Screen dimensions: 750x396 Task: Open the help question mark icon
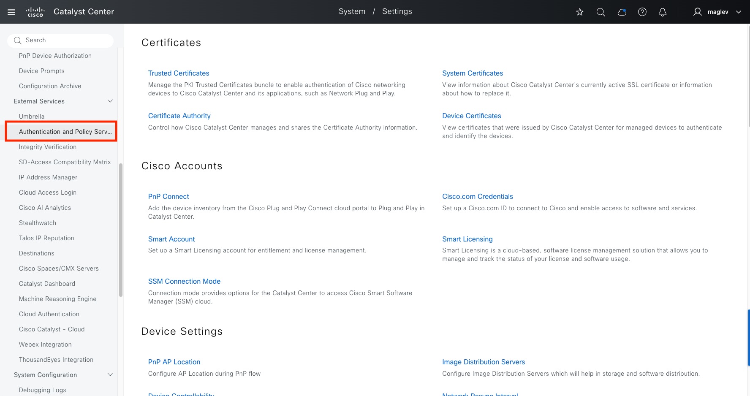642,12
